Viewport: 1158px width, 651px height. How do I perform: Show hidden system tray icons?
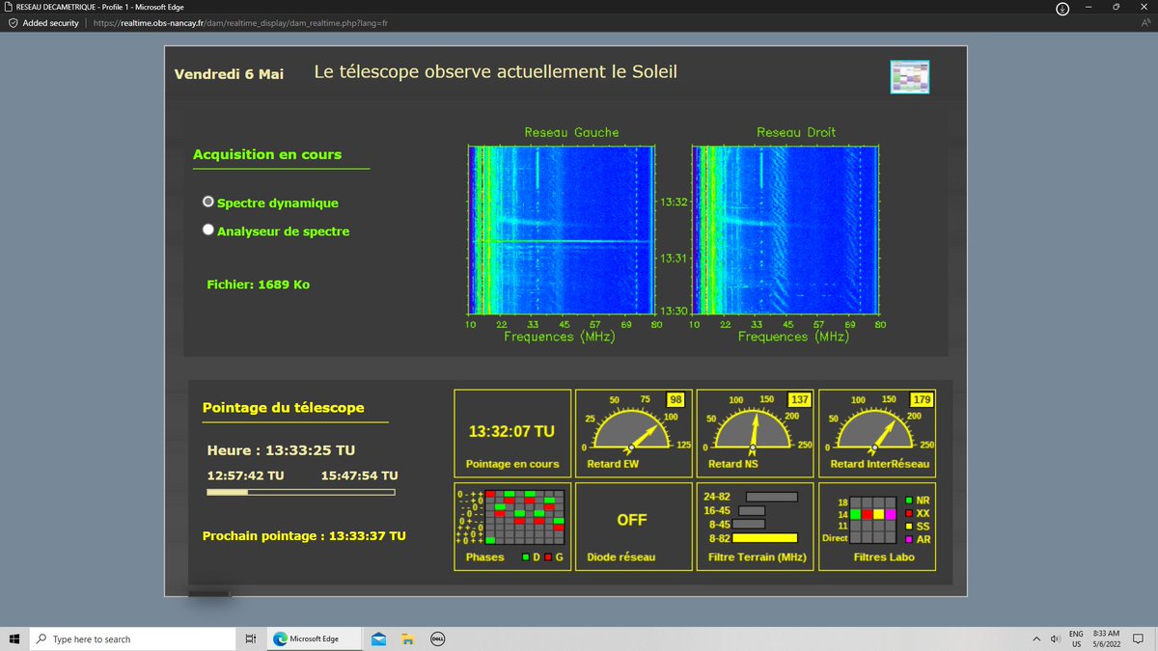pyautogui.click(x=1036, y=638)
